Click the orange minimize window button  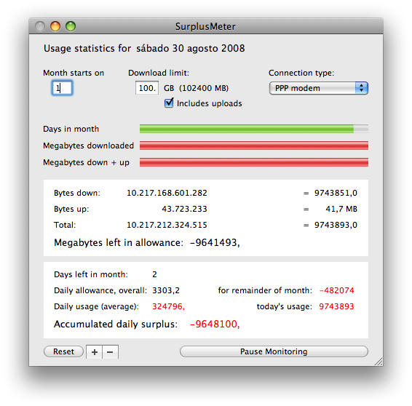(x=55, y=26)
